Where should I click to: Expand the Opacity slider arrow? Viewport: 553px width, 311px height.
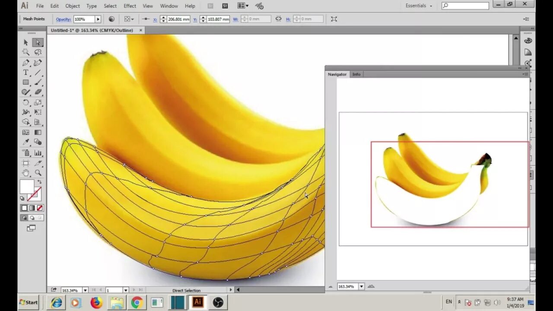(98, 19)
